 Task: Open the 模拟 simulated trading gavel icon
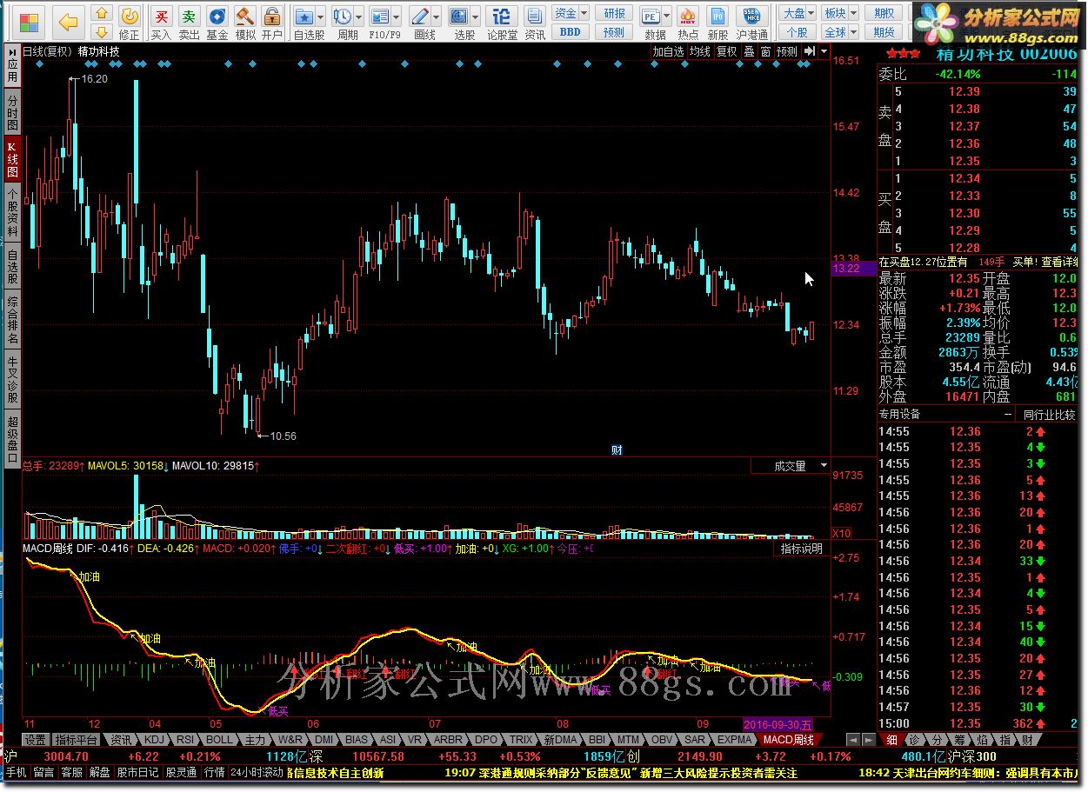(x=245, y=22)
